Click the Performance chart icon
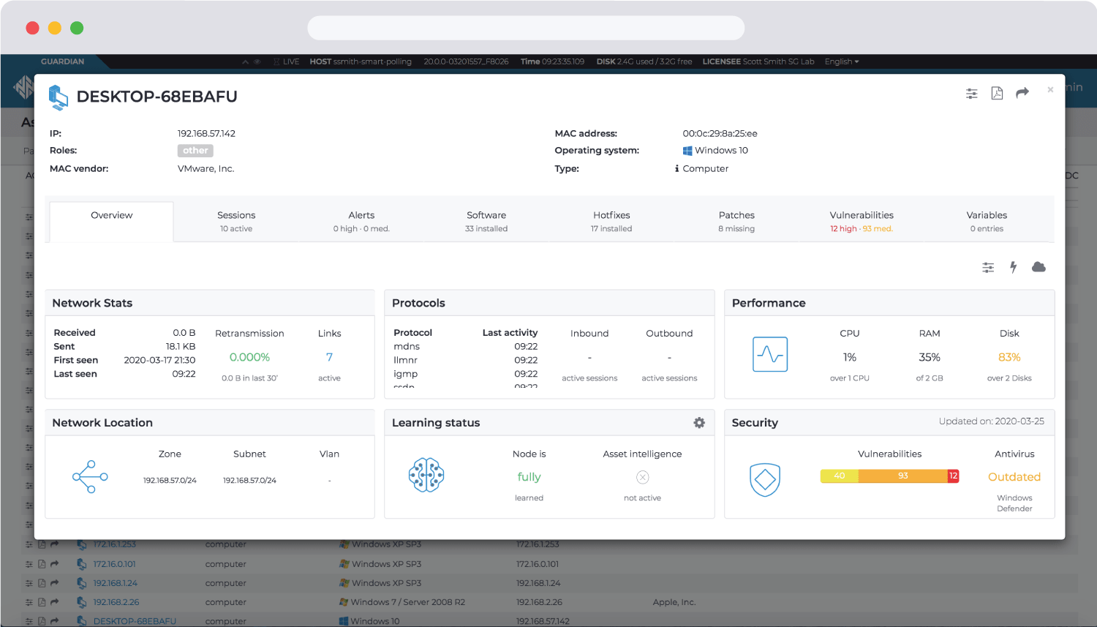 click(x=770, y=355)
